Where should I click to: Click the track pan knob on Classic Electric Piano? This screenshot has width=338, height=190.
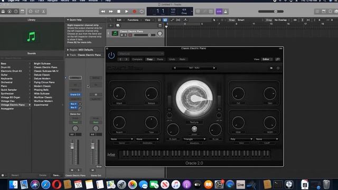(x=160, y=33)
